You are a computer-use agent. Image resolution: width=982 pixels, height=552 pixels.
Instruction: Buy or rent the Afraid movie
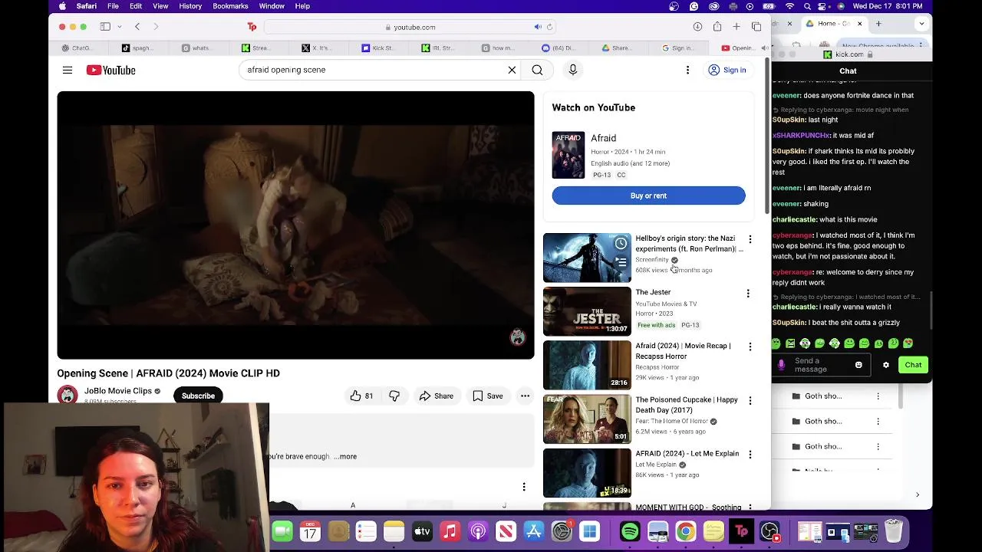(x=648, y=195)
